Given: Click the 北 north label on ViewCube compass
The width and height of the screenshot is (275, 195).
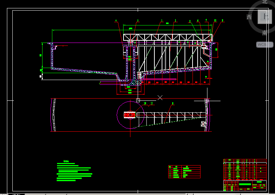Looking at the screenshot, I should pyautogui.click(x=265, y=2).
